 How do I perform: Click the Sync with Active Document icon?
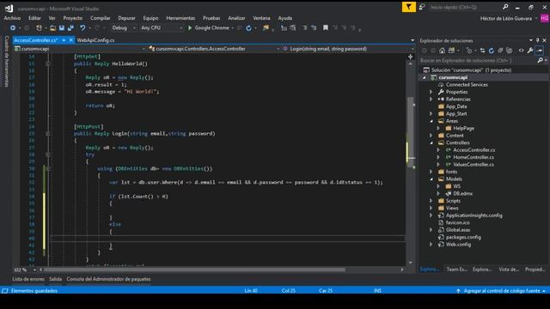[x=483, y=51]
